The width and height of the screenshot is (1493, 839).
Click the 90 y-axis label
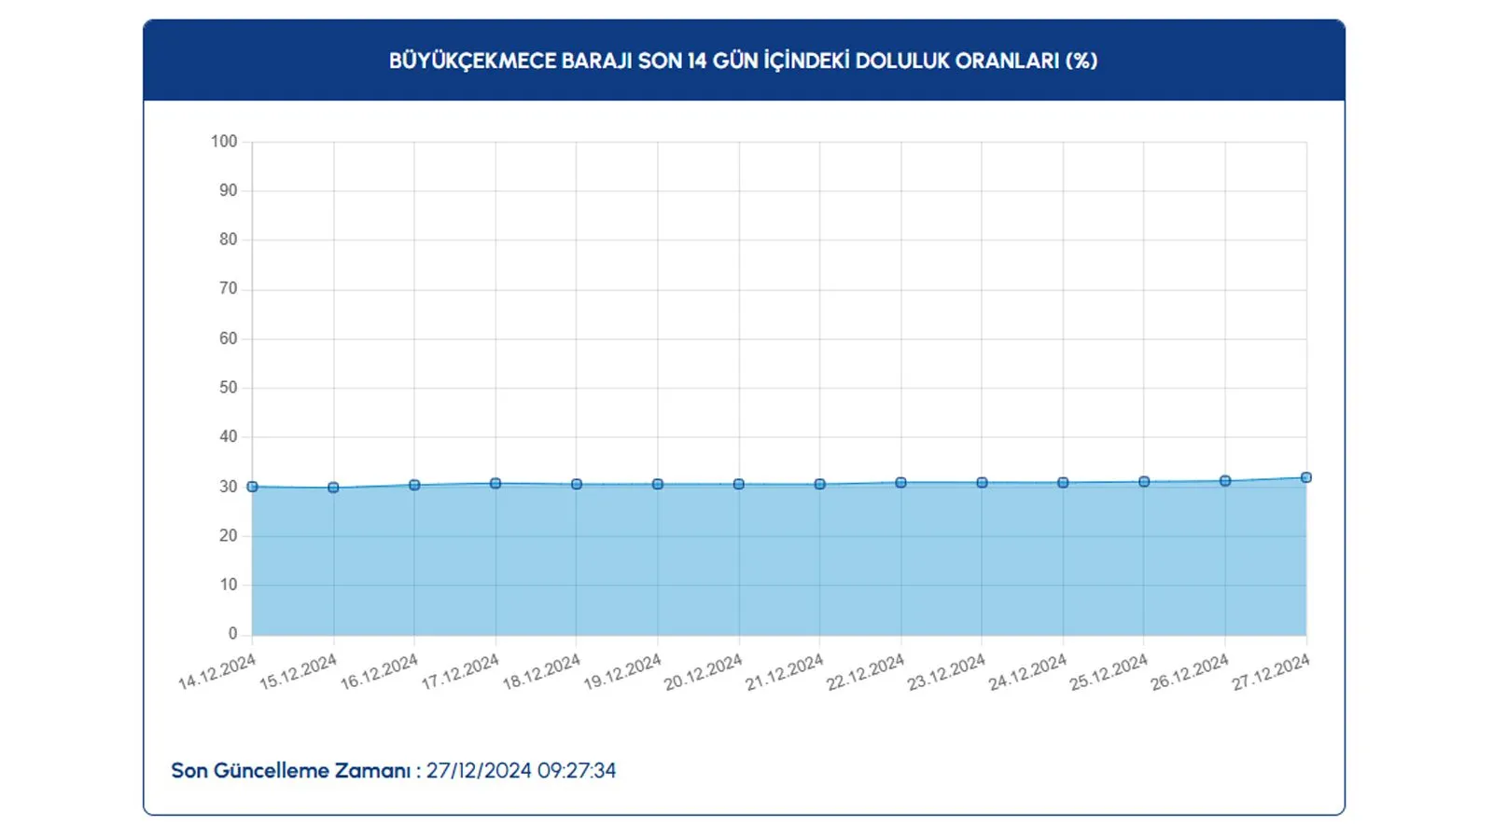point(229,190)
